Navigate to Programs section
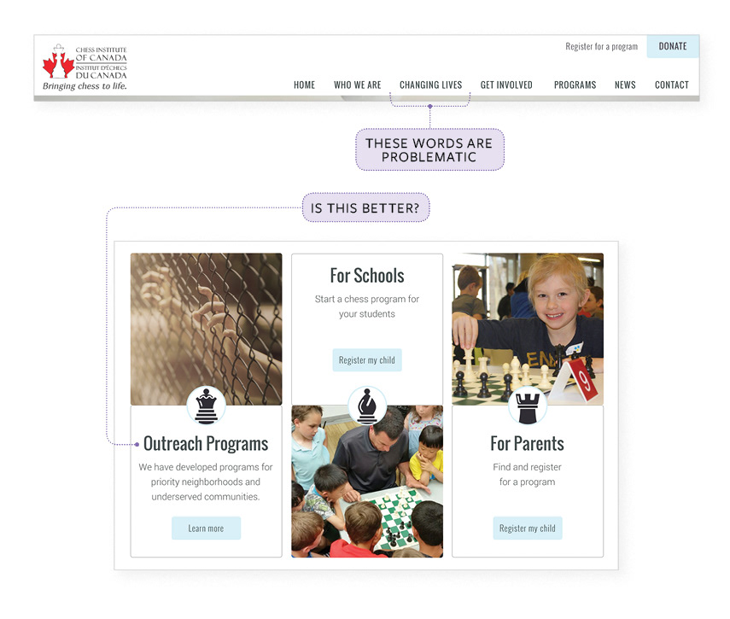 click(x=575, y=85)
